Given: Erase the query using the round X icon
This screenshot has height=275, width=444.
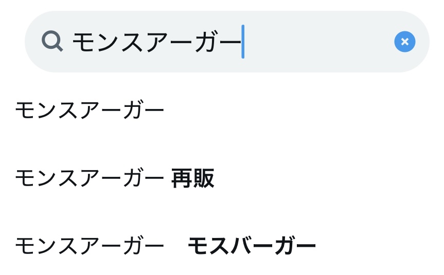Looking at the screenshot, I should [x=404, y=42].
